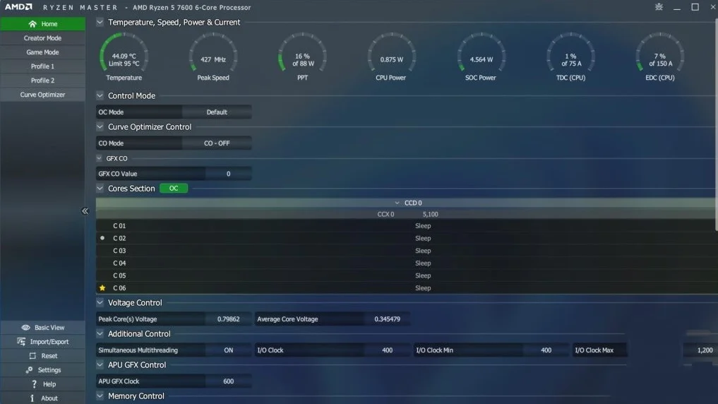Screen dimensions: 718x404
Task: Select Profile 1 in sidebar
Action: (42, 66)
